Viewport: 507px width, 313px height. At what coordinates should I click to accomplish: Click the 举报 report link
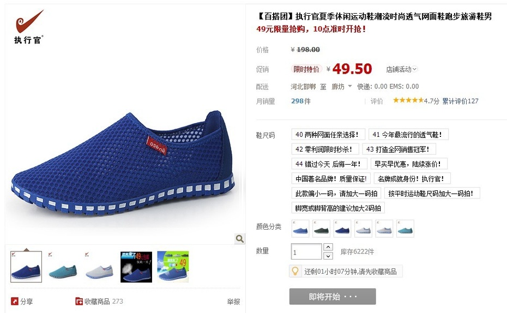(x=233, y=302)
